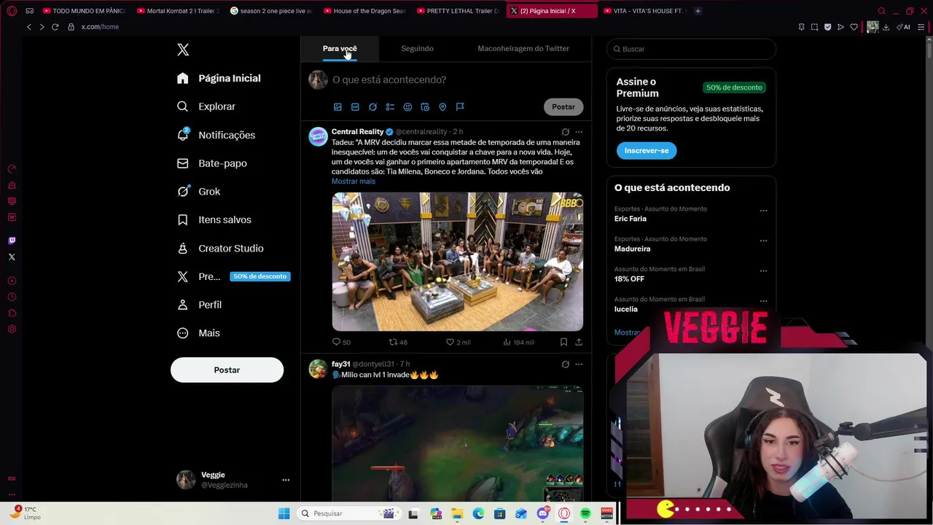
Task: Select the Para você tab
Action: coord(340,48)
